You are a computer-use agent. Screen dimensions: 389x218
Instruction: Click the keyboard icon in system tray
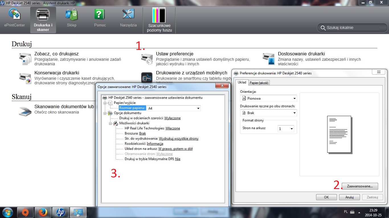click(352, 212)
